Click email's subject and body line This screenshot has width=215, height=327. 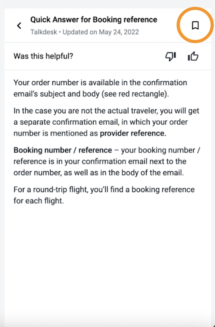[91, 94]
